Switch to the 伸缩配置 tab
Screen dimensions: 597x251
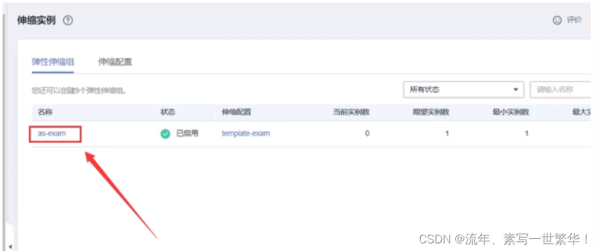pos(115,62)
